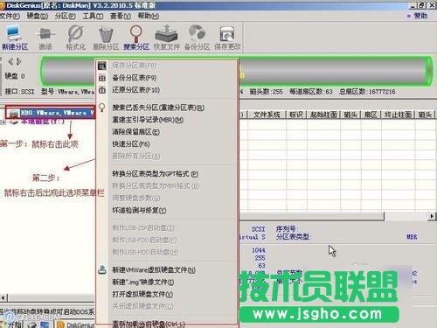
Task: Click 磁头数:255 text
Action: pos(266,92)
